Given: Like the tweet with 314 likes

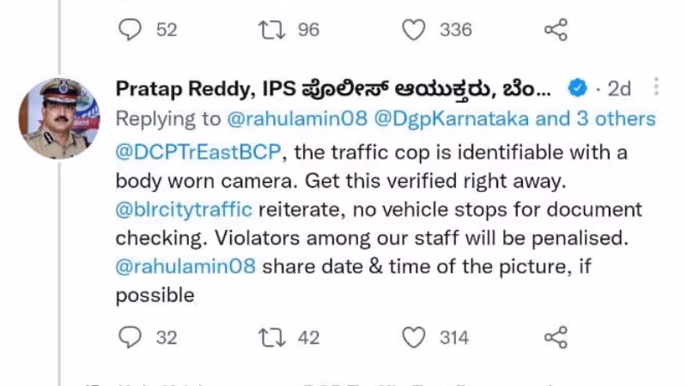Looking at the screenshot, I should click(x=414, y=338).
